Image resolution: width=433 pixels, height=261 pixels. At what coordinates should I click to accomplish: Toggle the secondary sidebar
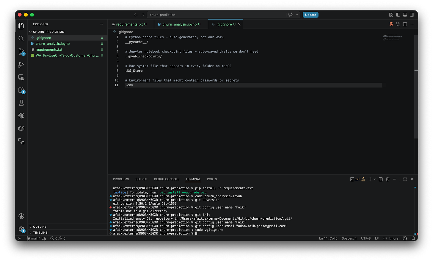click(x=412, y=15)
